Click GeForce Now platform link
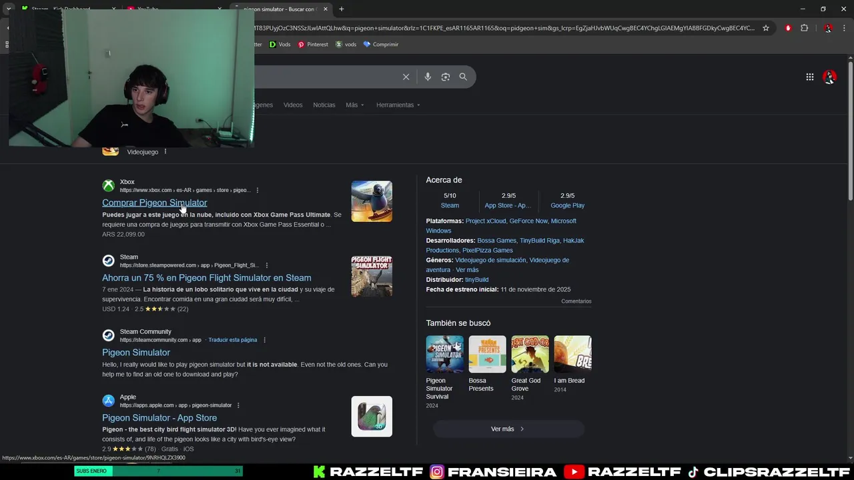This screenshot has height=480, width=854. [528, 221]
